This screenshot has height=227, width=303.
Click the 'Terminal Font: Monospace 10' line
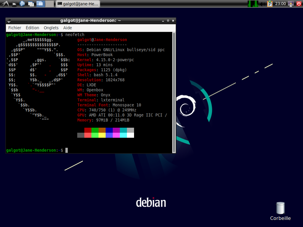click(109, 105)
